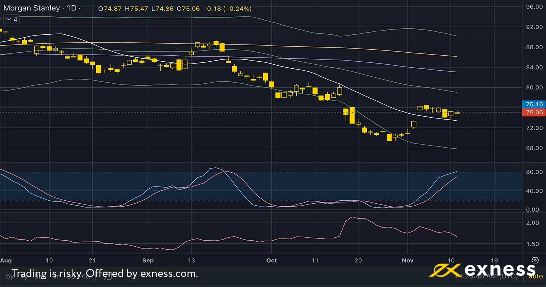Select the 5y date range
Screen dimensions: 546x287
[x=10, y=277]
